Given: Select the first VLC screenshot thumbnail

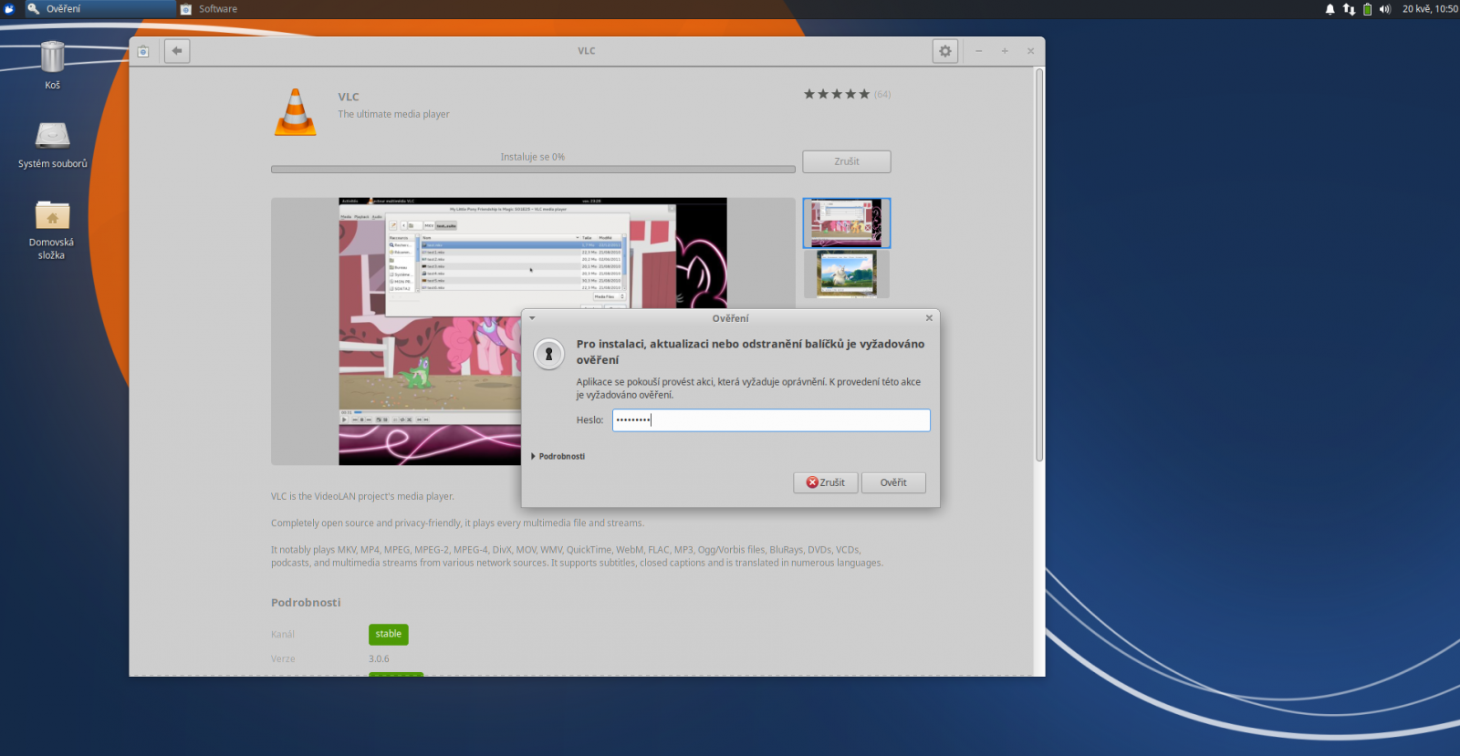Looking at the screenshot, I should (847, 223).
